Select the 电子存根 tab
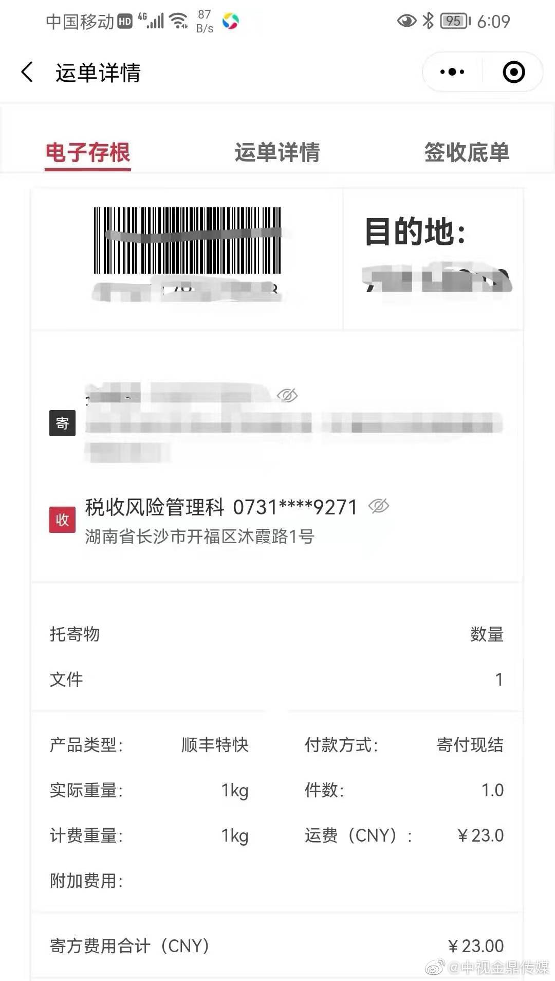555x981 pixels. (88, 152)
